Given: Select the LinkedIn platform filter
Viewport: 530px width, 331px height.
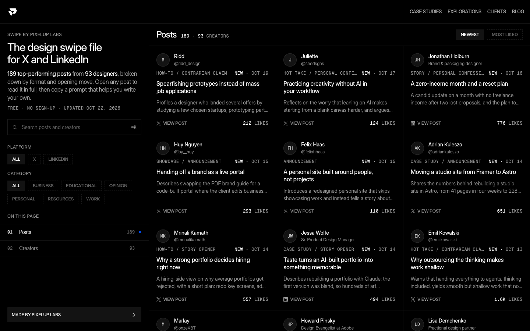Looking at the screenshot, I should click(x=58, y=159).
